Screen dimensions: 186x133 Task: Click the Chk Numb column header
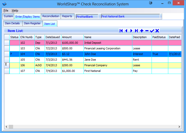pyautogui.click(x=27, y=37)
